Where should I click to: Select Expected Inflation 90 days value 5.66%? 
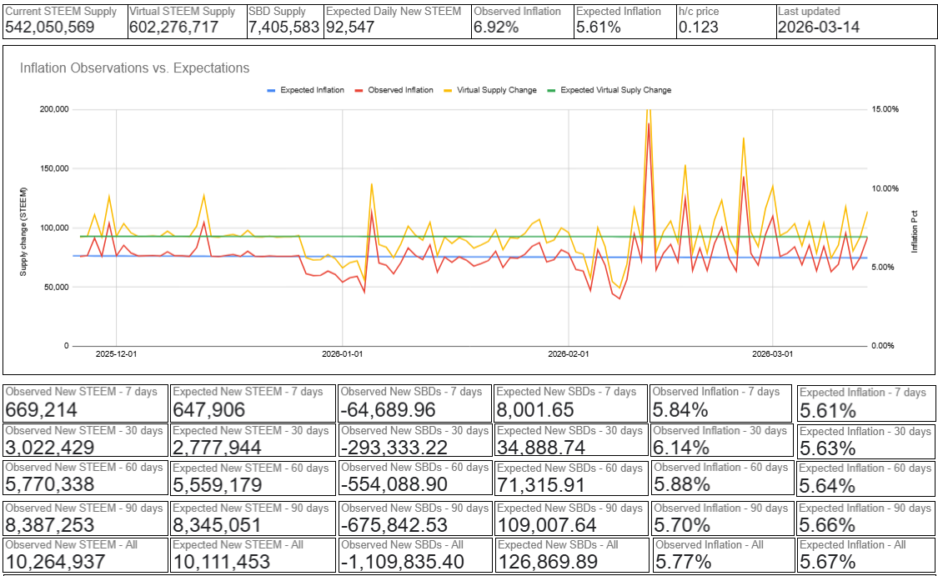(827, 526)
